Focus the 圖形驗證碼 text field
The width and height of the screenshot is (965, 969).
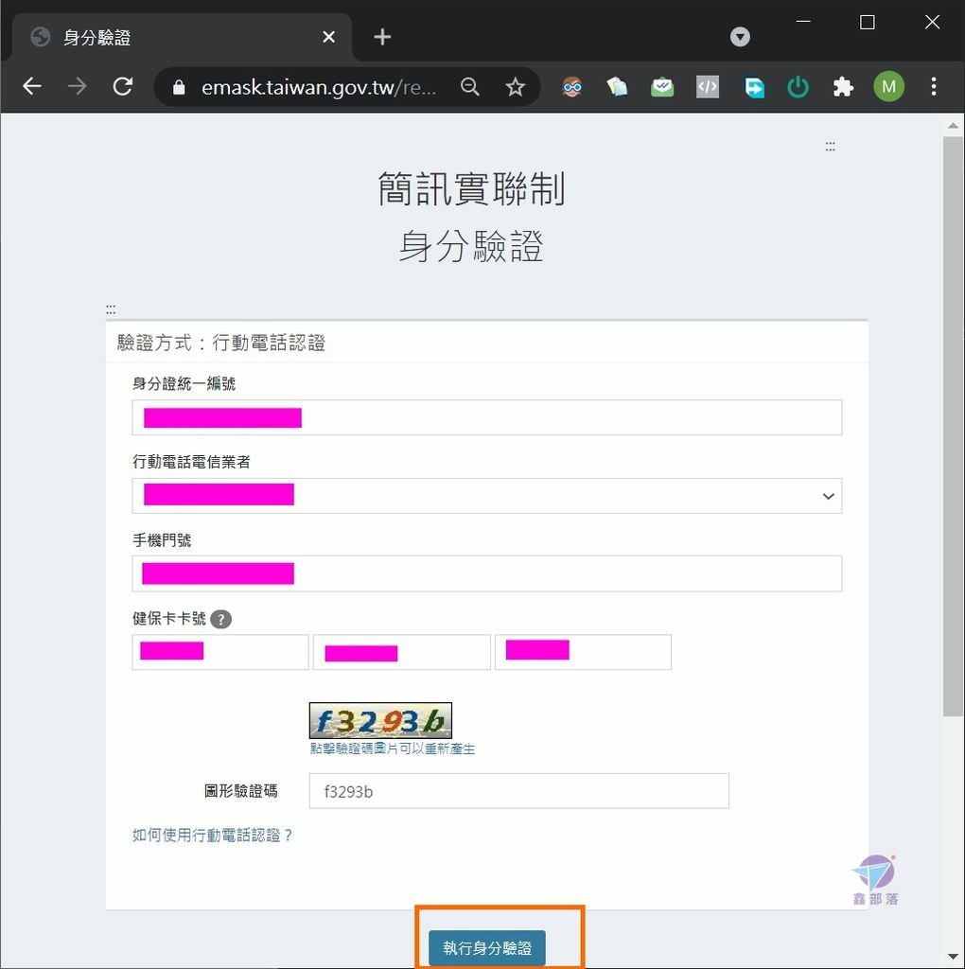point(519,791)
